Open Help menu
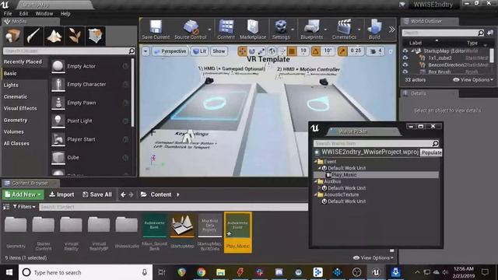This screenshot has width=498, height=280. [x=65, y=14]
